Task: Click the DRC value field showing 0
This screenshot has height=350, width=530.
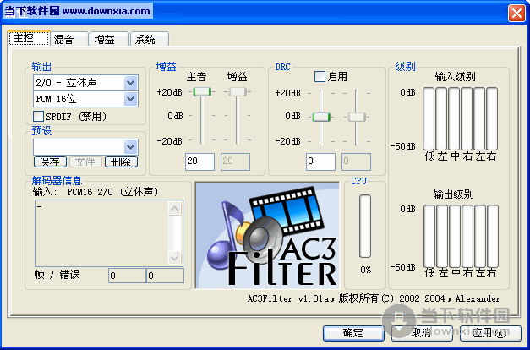Action: pos(320,161)
